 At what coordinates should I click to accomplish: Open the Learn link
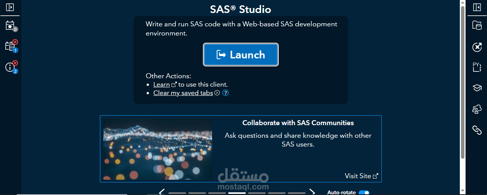pyautogui.click(x=162, y=84)
